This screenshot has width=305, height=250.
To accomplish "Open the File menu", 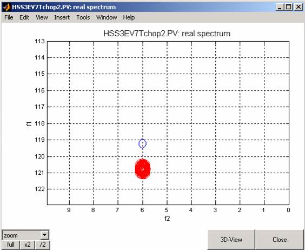I will pos(9,17).
